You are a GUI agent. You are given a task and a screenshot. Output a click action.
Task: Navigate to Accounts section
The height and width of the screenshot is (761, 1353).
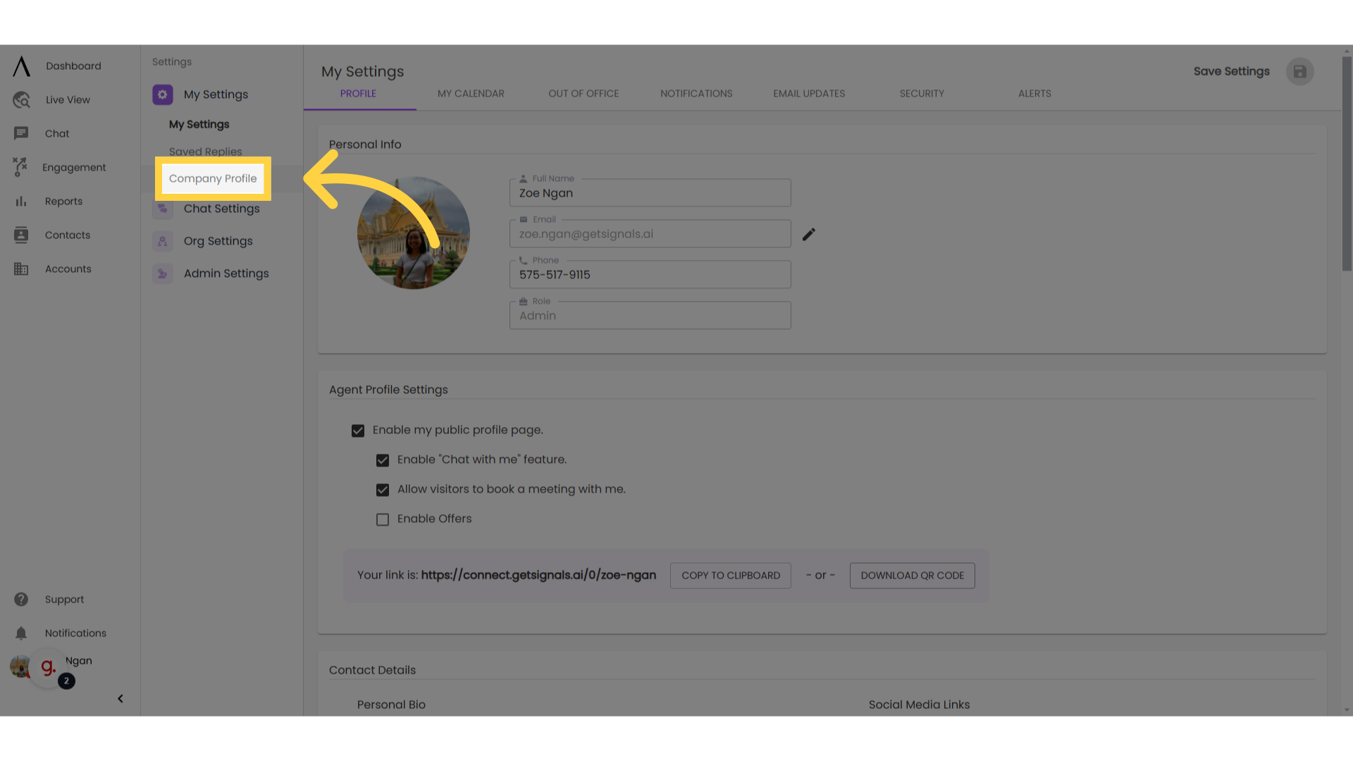click(68, 268)
